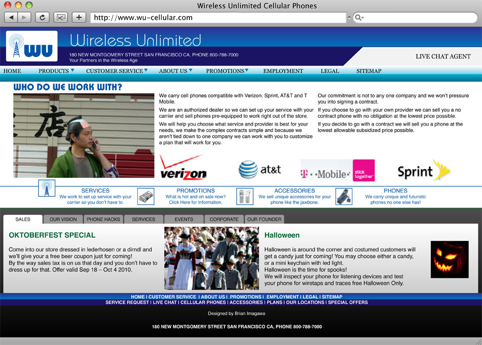The width and height of the screenshot is (482, 345).
Task: Open the web clip scissors icon
Action: click(x=61, y=17)
